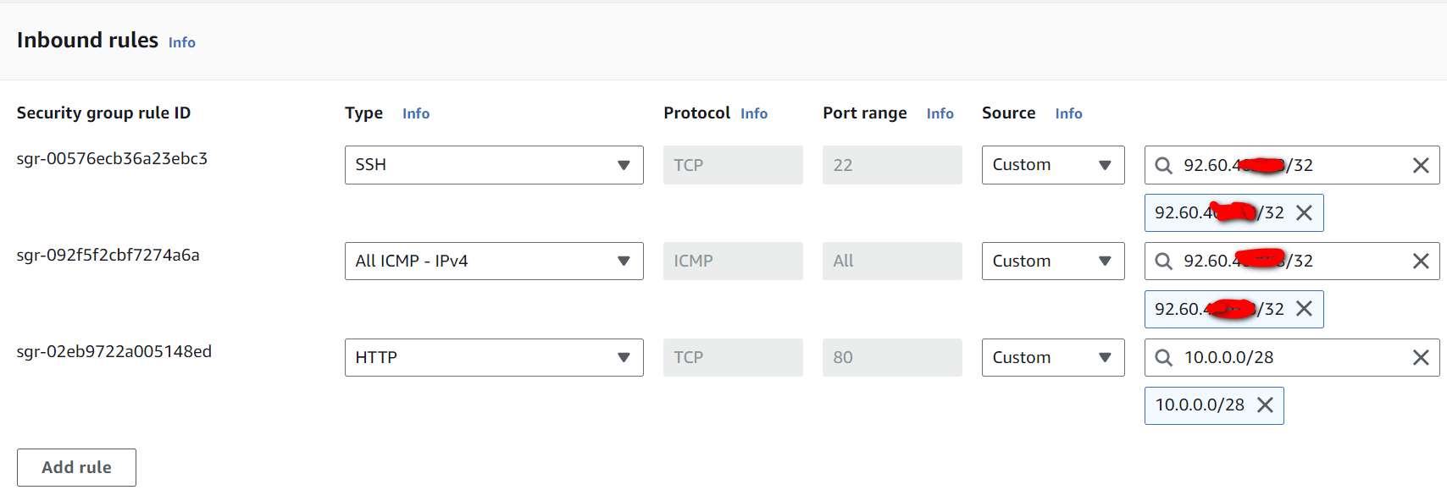Click the search icon in HTTP source field
The width and height of the screenshot is (1447, 501).
click(x=1164, y=358)
